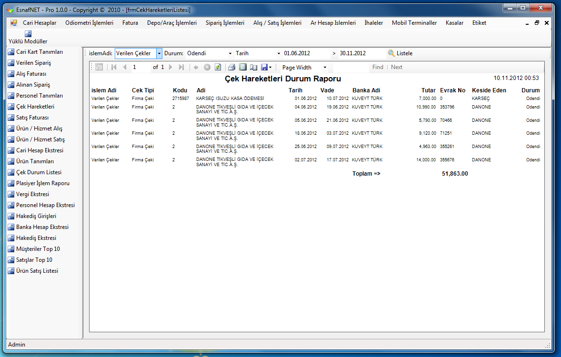Click the find text input box
Viewport: 561px width, 357px height.
pos(351,67)
